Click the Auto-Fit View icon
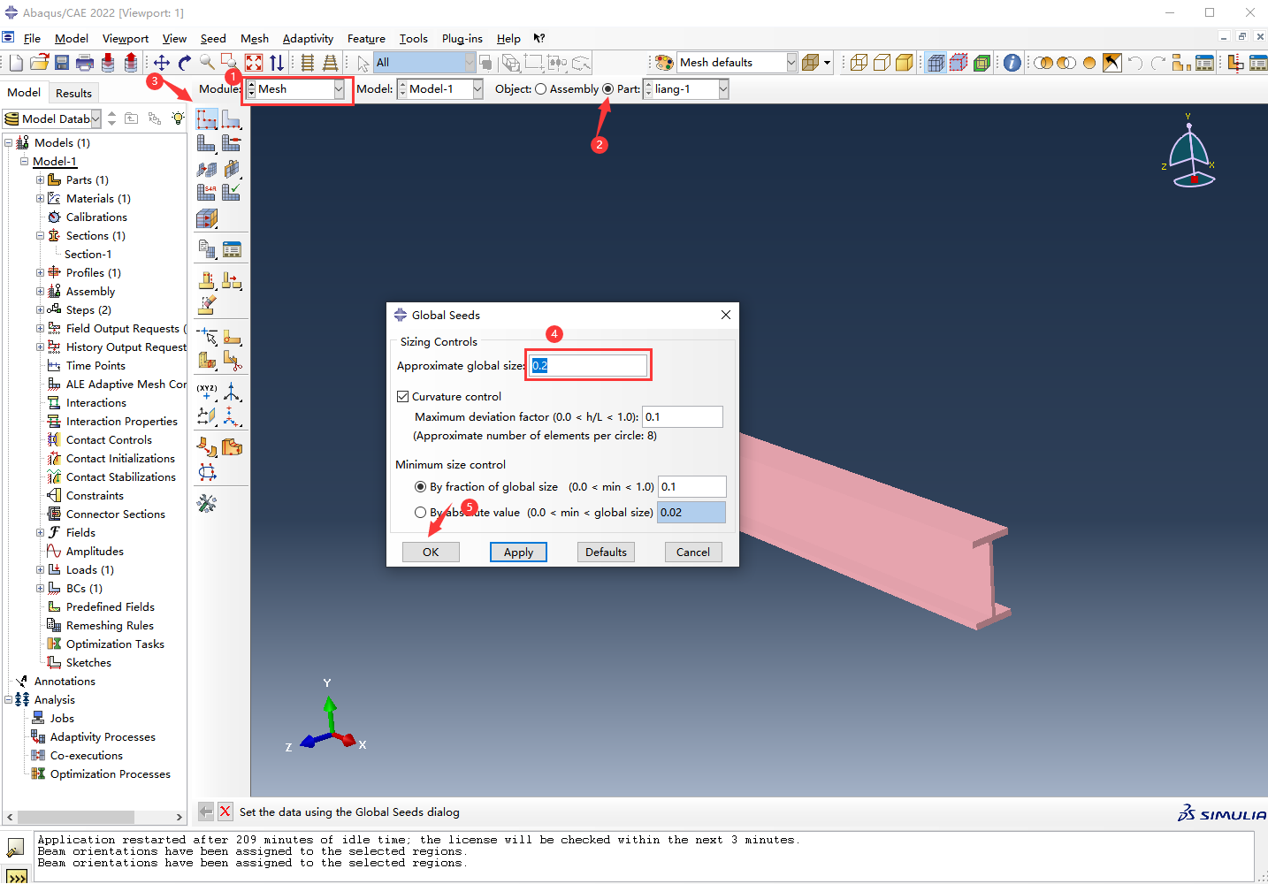1268x884 pixels. [254, 63]
